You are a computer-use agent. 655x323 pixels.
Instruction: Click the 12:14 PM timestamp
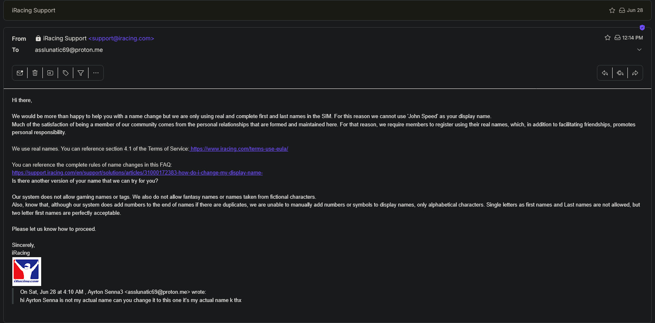[x=632, y=37]
